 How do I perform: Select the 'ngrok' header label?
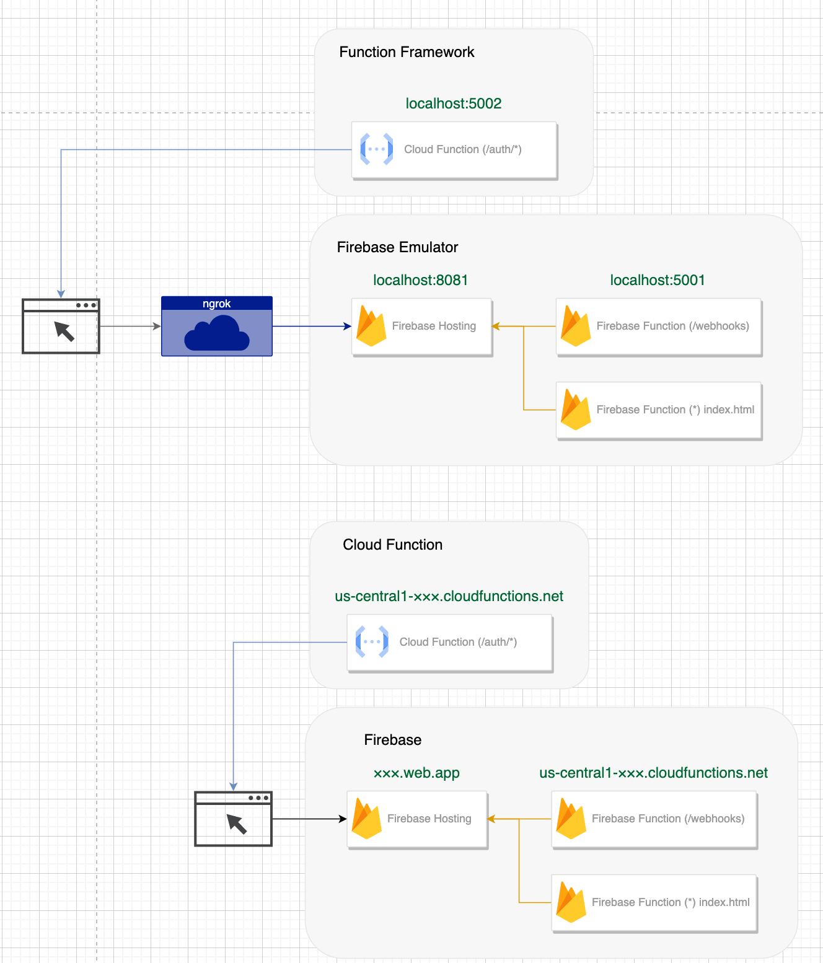tap(217, 304)
